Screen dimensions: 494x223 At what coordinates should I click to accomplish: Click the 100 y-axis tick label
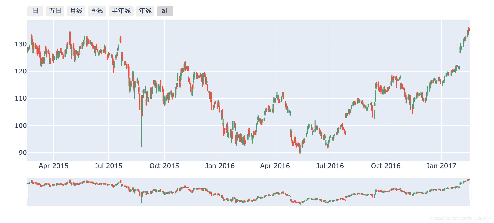(x=21, y=125)
